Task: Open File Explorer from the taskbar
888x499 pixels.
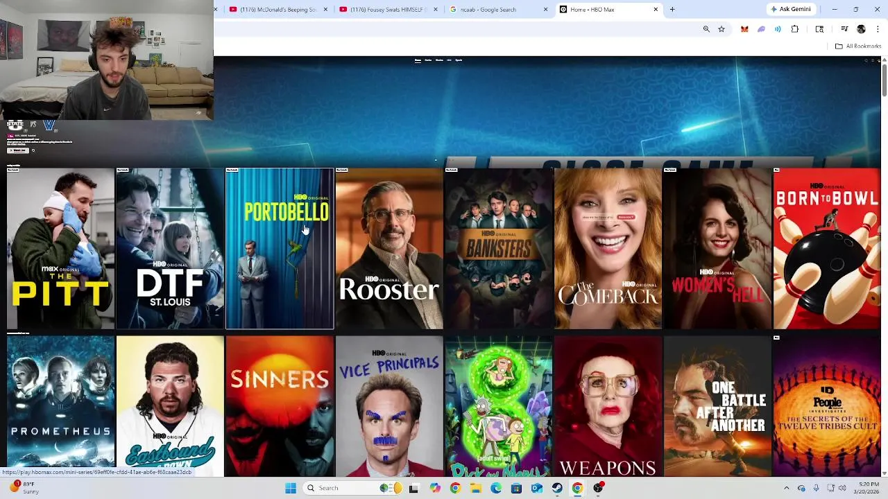Action: coord(475,488)
